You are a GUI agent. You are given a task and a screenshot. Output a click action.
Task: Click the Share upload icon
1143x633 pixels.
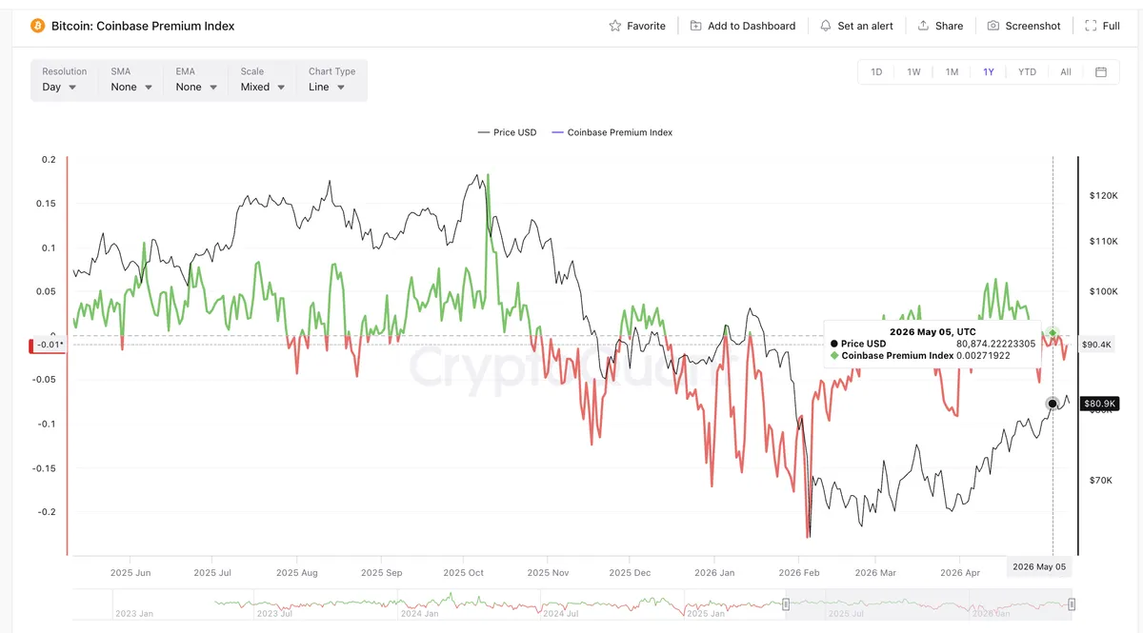(923, 26)
